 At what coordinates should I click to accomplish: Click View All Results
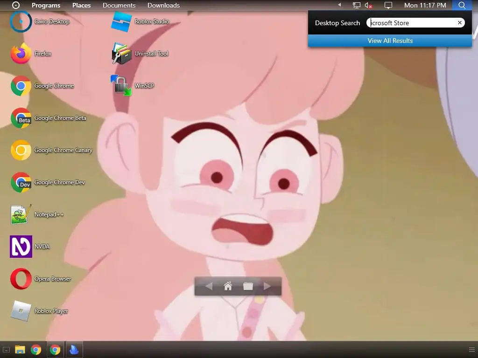[x=390, y=41]
